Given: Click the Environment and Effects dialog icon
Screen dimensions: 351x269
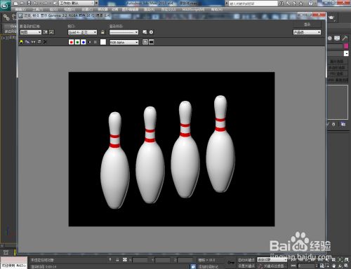Looking at the screenshot, I should coord(151,32).
